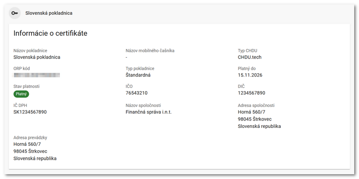Click the Názov mobilného čašníka label
Image resolution: width=359 pixels, height=179 pixels.
click(150, 51)
